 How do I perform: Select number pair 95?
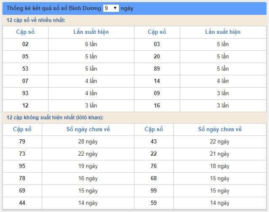pyautogui.click(x=22, y=166)
